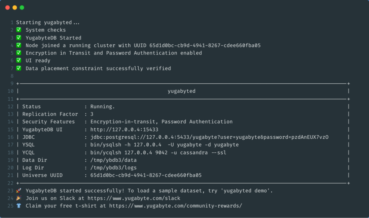This screenshot has width=369, height=218.
Task: Click the checkmark beside Node joined a running cluster
Action: (x=19, y=45)
